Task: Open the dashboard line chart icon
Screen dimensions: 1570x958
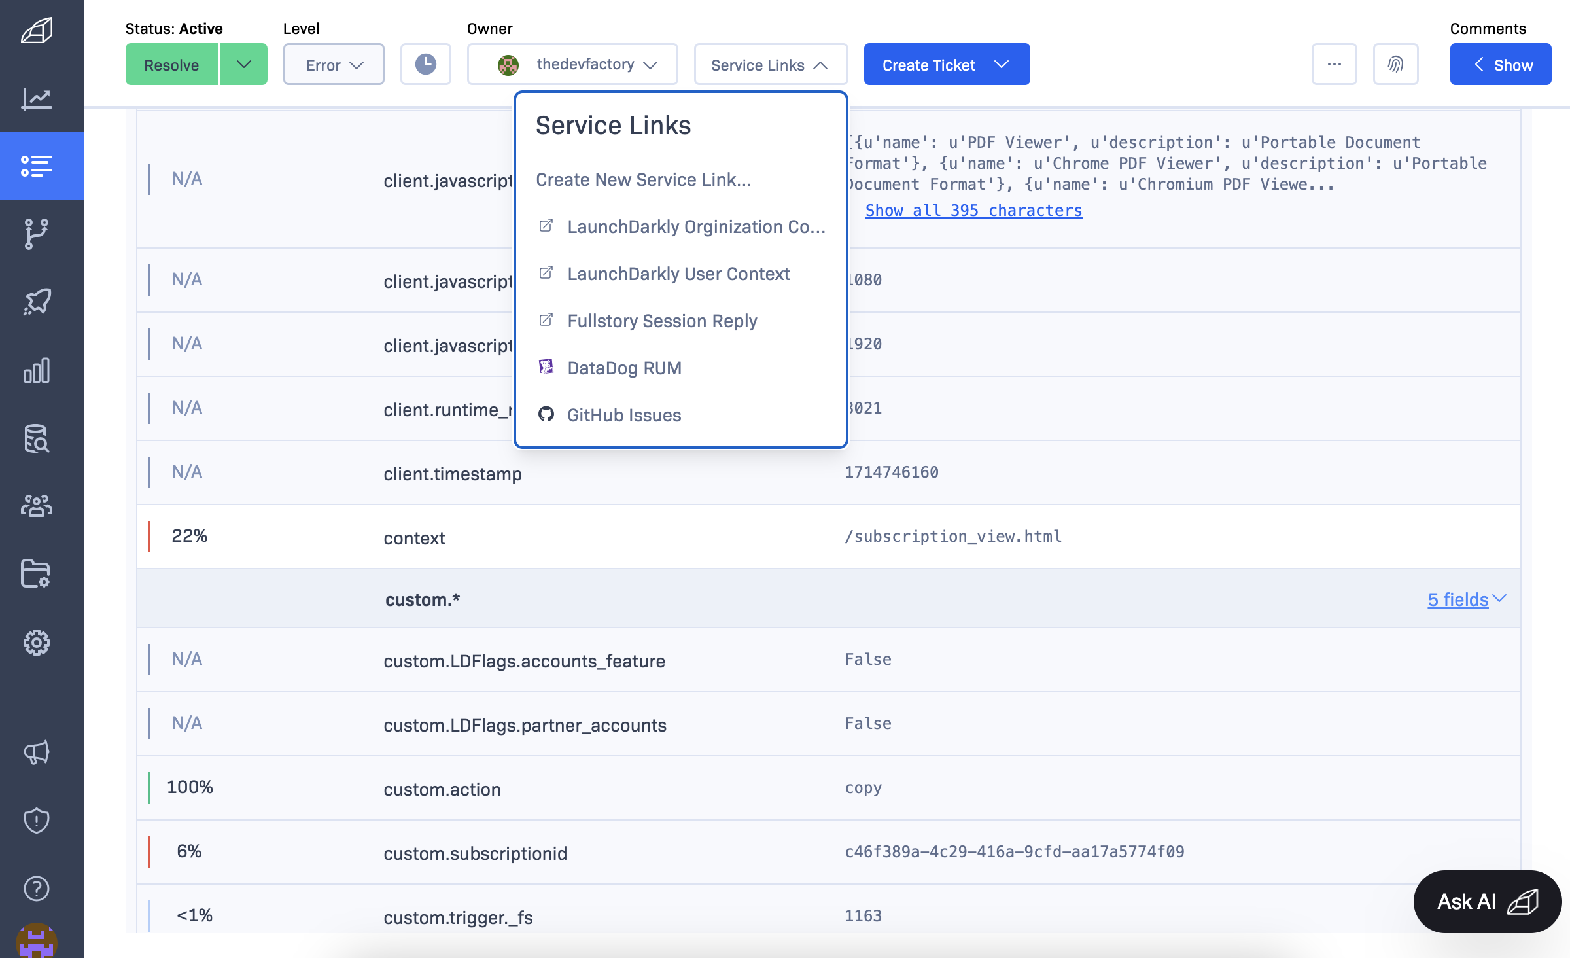Action: 37,99
